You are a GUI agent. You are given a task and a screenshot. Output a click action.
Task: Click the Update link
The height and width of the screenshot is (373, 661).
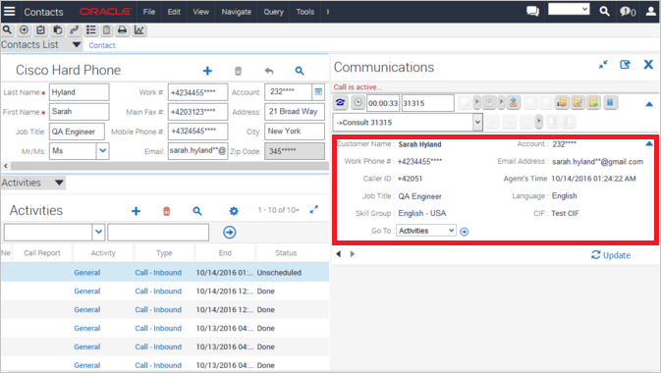tap(611, 255)
